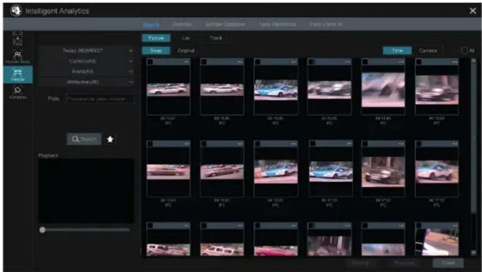
Task: Click the Intelligent Analytics logo icon
Action: pyautogui.click(x=16, y=11)
